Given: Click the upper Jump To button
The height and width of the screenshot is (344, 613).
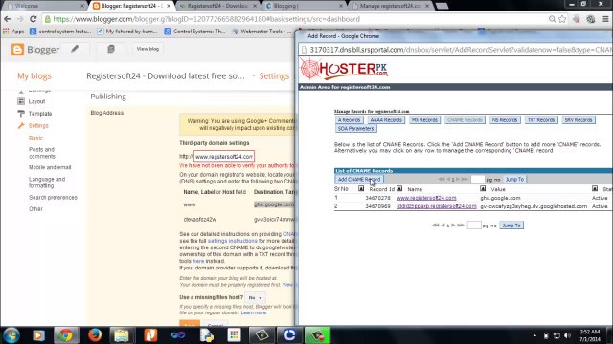Looking at the screenshot, I should pyautogui.click(x=514, y=179).
